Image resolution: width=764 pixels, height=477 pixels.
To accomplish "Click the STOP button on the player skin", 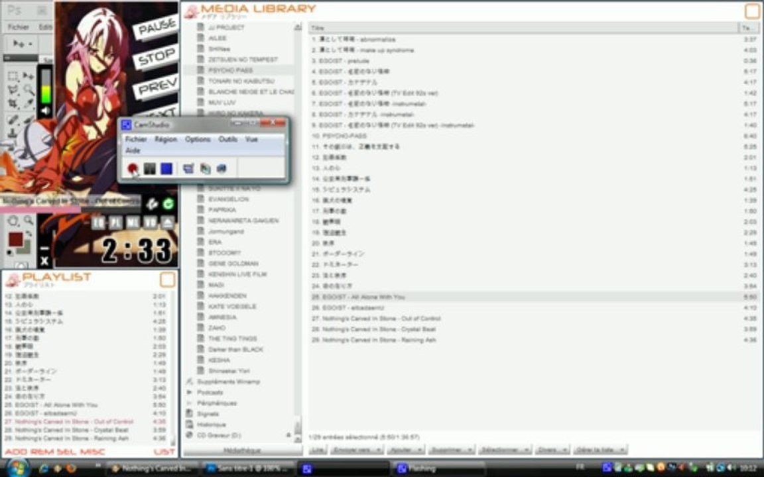I will tap(156, 58).
